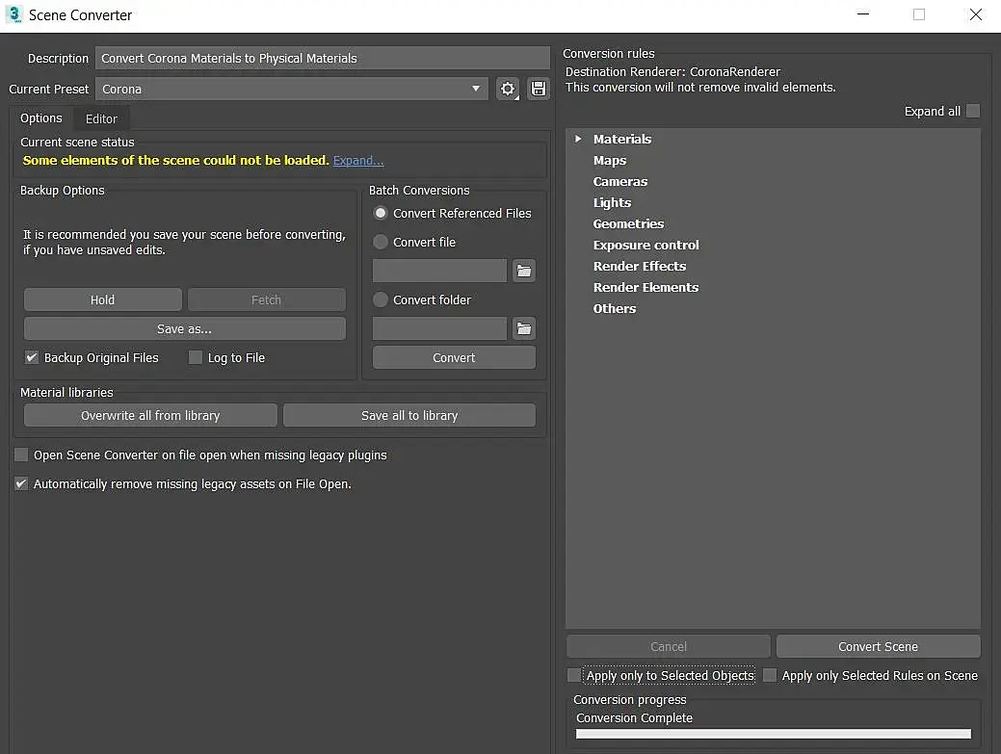The height and width of the screenshot is (754, 1001).
Task: Click Save all to library button
Action: click(409, 415)
